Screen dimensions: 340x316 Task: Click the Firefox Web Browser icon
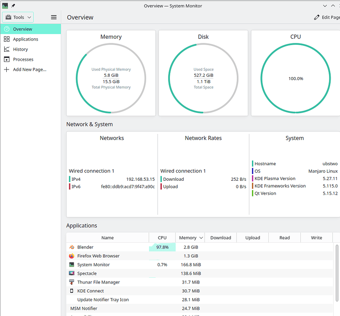pyautogui.click(x=72, y=256)
